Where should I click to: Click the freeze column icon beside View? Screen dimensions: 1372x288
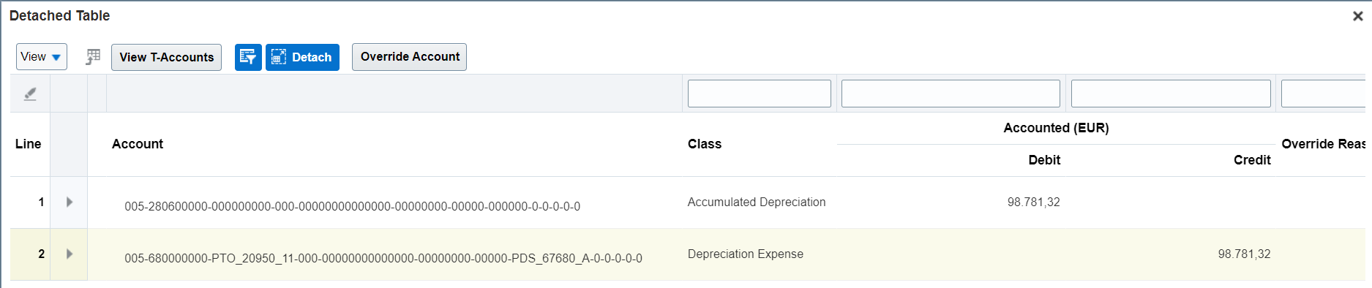[x=93, y=57]
